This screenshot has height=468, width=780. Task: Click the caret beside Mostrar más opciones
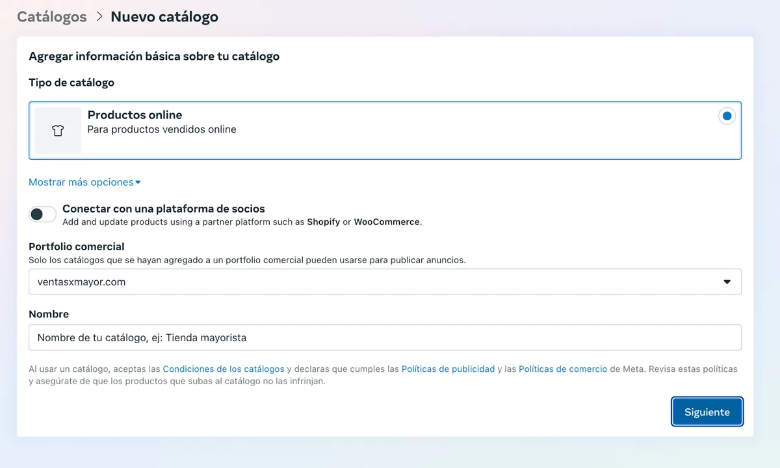pos(138,183)
